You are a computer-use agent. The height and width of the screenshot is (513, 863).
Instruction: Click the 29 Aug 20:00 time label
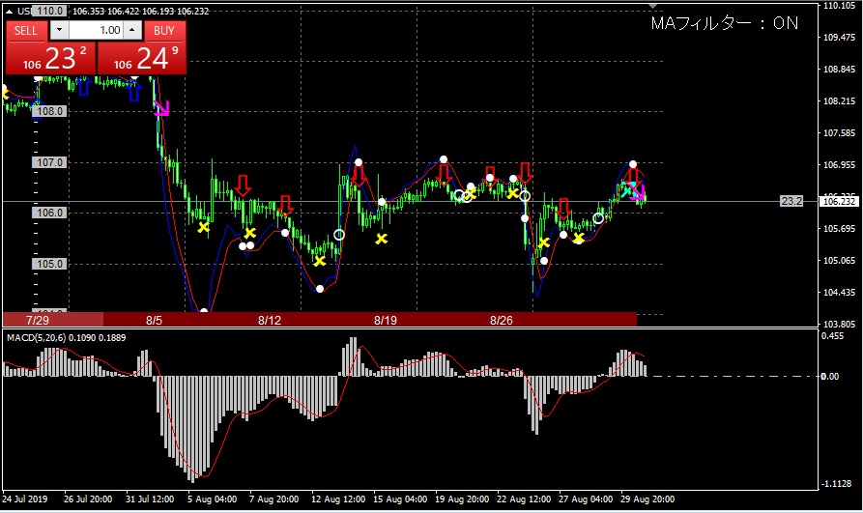(x=647, y=499)
